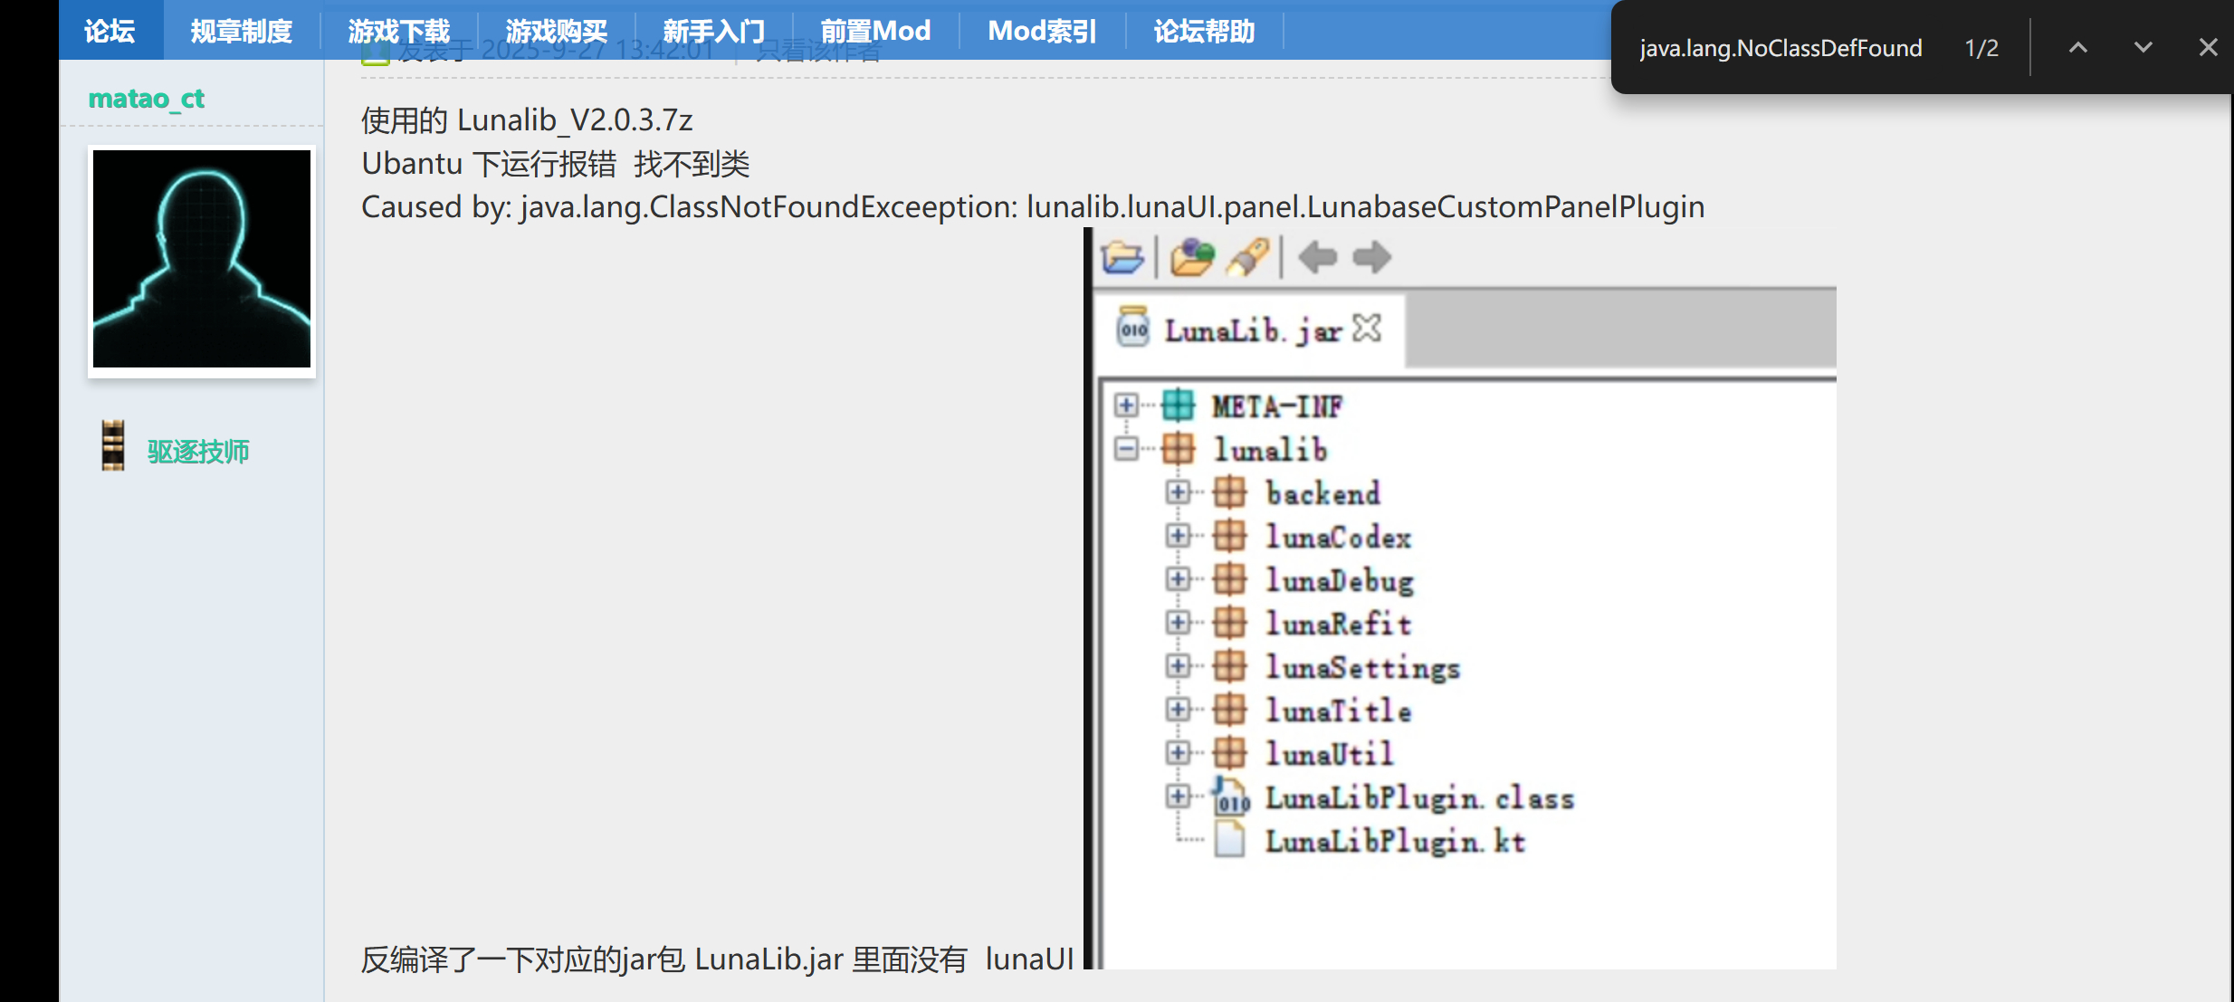Expand the META-INF tree node
Image resolution: width=2234 pixels, height=1002 pixels.
[1125, 406]
